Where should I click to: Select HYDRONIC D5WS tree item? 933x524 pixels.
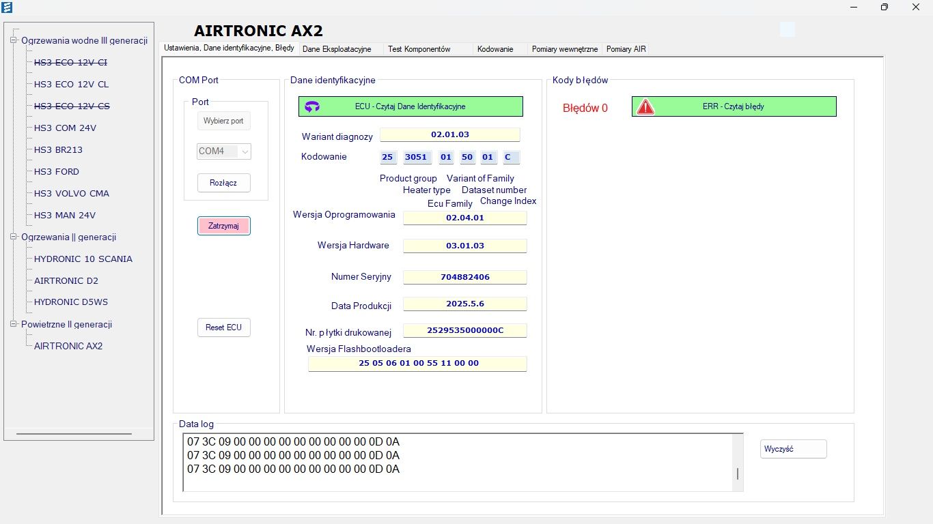(x=71, y=302)
